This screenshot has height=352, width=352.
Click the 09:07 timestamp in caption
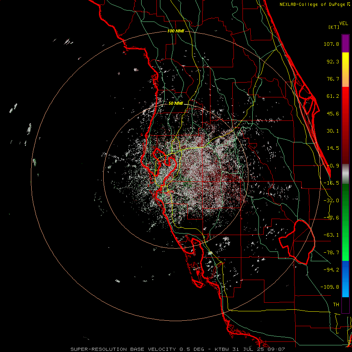click(277, 349)
